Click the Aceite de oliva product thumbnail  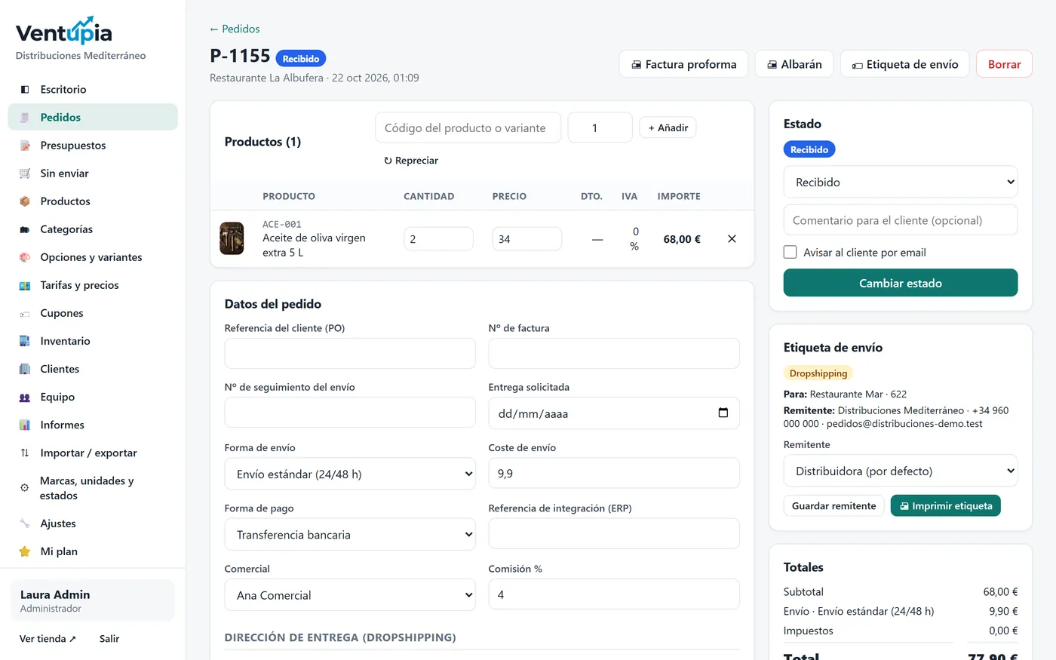point(232,238)
